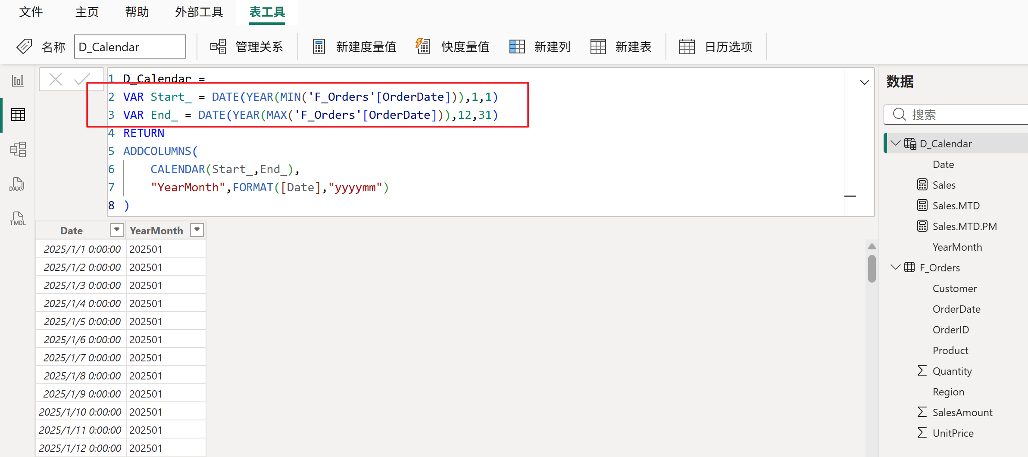Click the Manage relationships (管理关系) icon
This screenshot has height=457, width=1028.
coord(218,47)
